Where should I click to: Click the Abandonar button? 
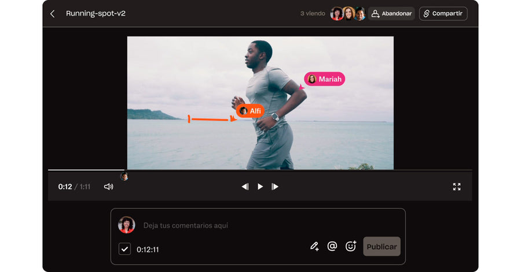[391, 14]
